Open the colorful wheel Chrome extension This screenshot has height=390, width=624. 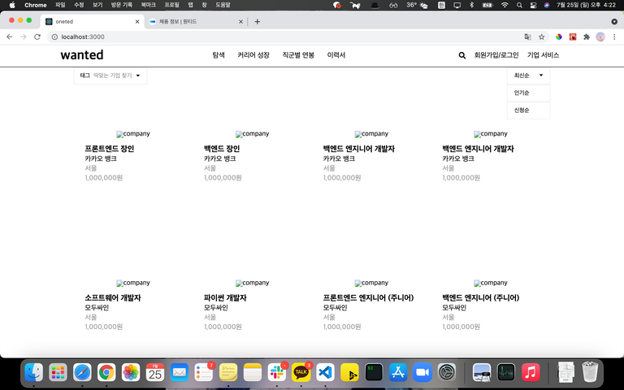(x=559, y=37)
